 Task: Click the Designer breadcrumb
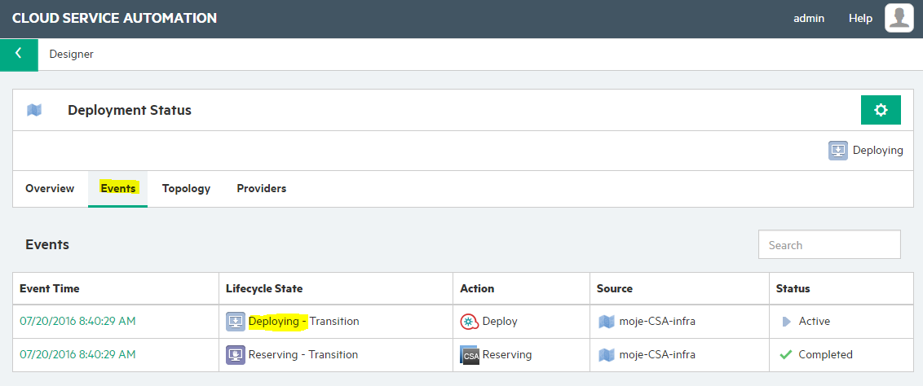[x=71, y=54]
